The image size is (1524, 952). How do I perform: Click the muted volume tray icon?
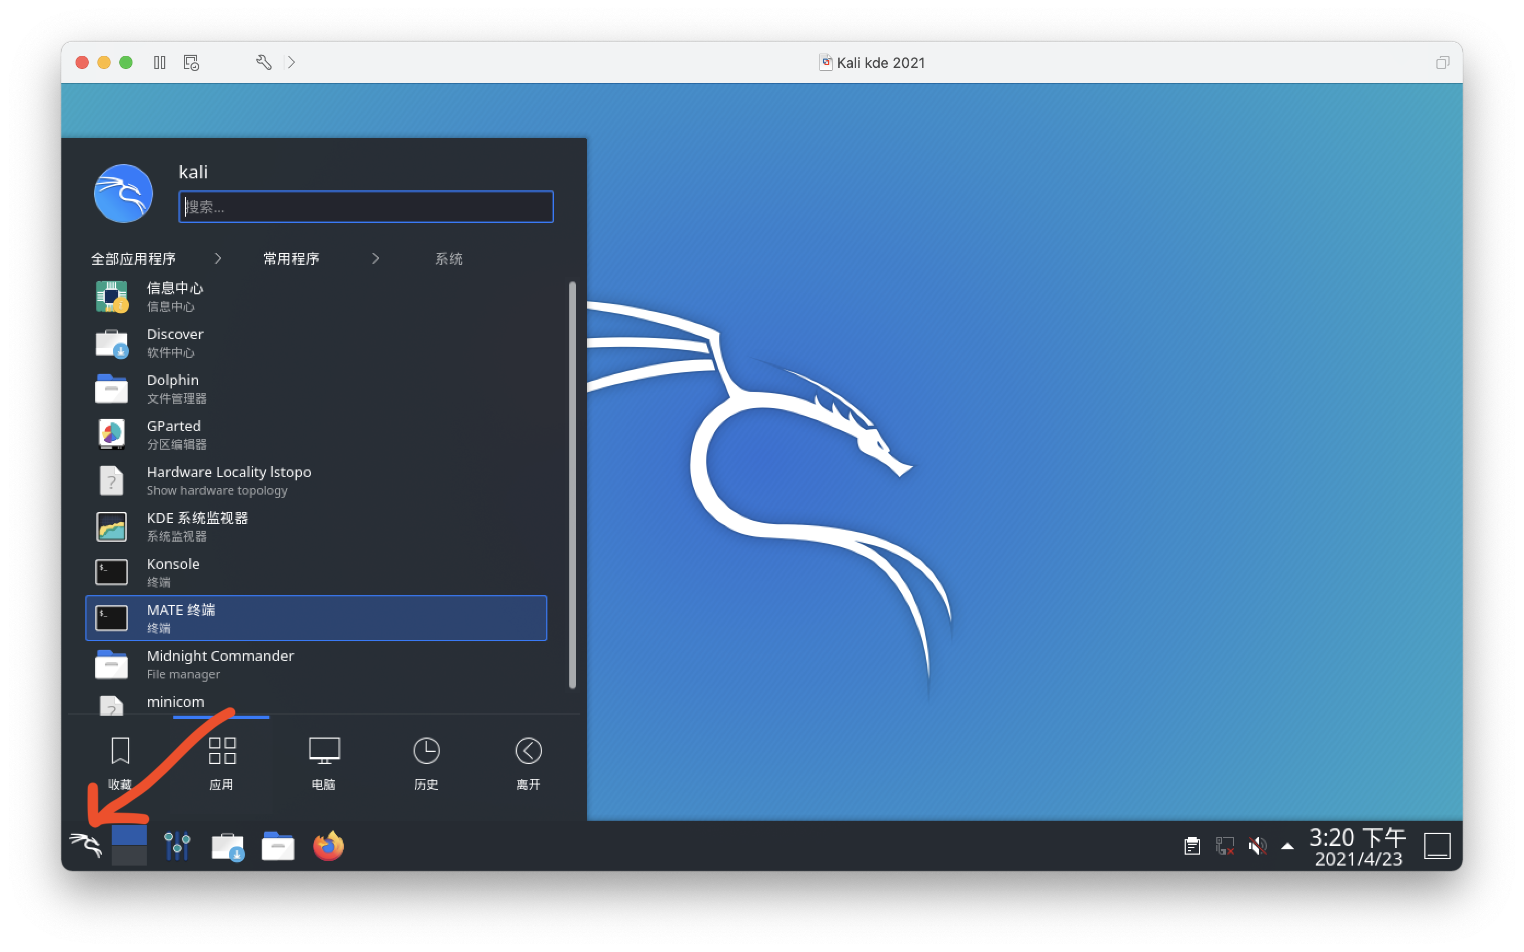tap(1257, 846)
